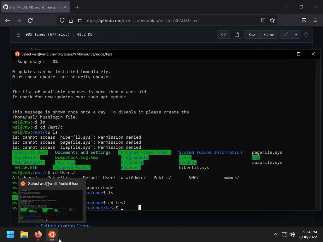Click the Firefox forward arrow

pos(19,20)
